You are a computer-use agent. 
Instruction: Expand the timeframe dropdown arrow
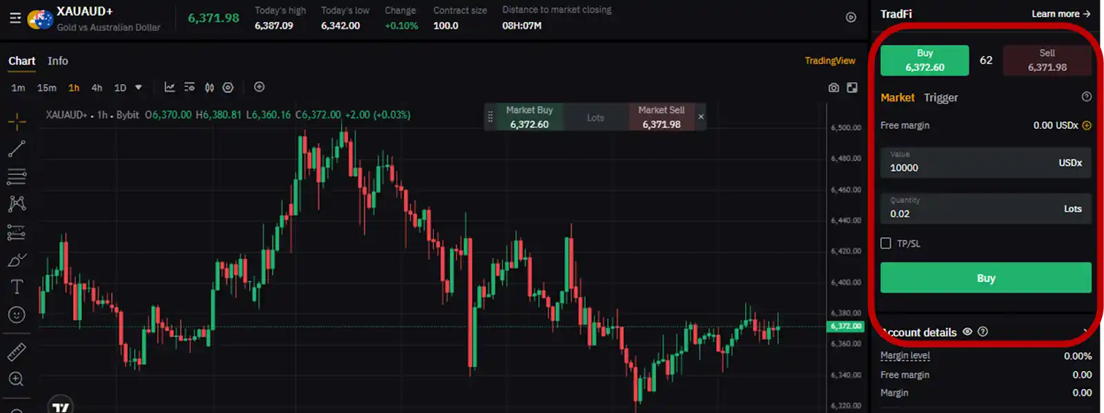[139, 88]
